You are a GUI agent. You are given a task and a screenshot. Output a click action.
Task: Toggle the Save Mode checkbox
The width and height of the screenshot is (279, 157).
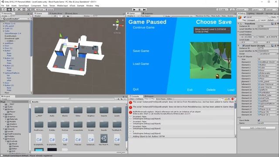pos(259,120)
